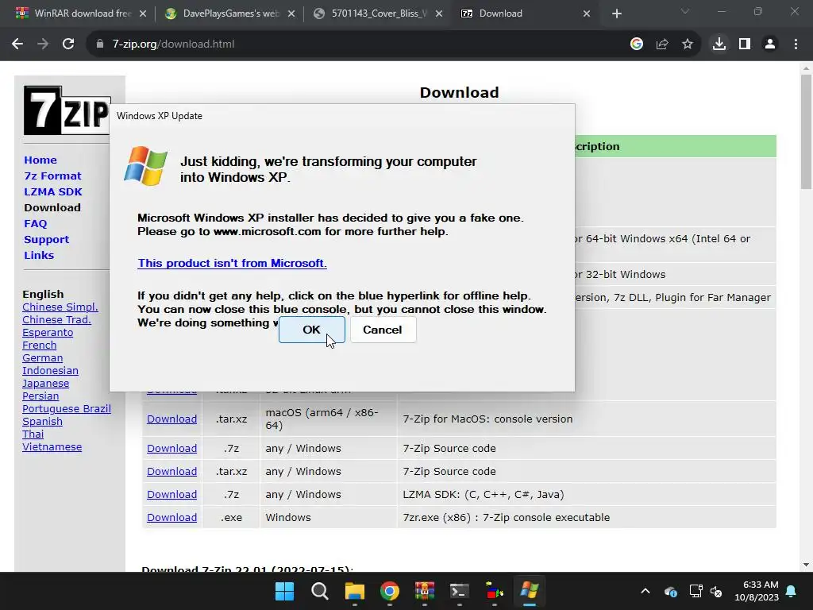Open the tab search chevron
The width and height of the screenshot is (813, 610).
(x=685, y=11)
